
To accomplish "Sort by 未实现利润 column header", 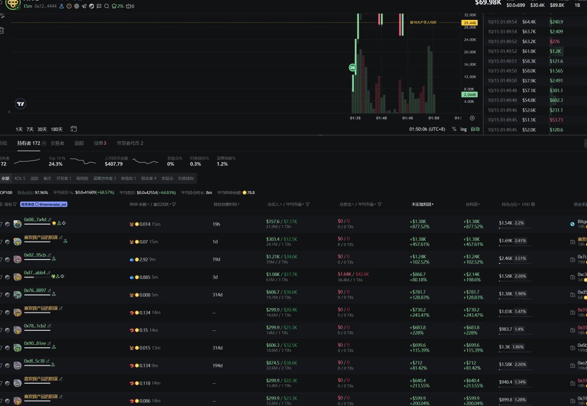I will (423, 204).
